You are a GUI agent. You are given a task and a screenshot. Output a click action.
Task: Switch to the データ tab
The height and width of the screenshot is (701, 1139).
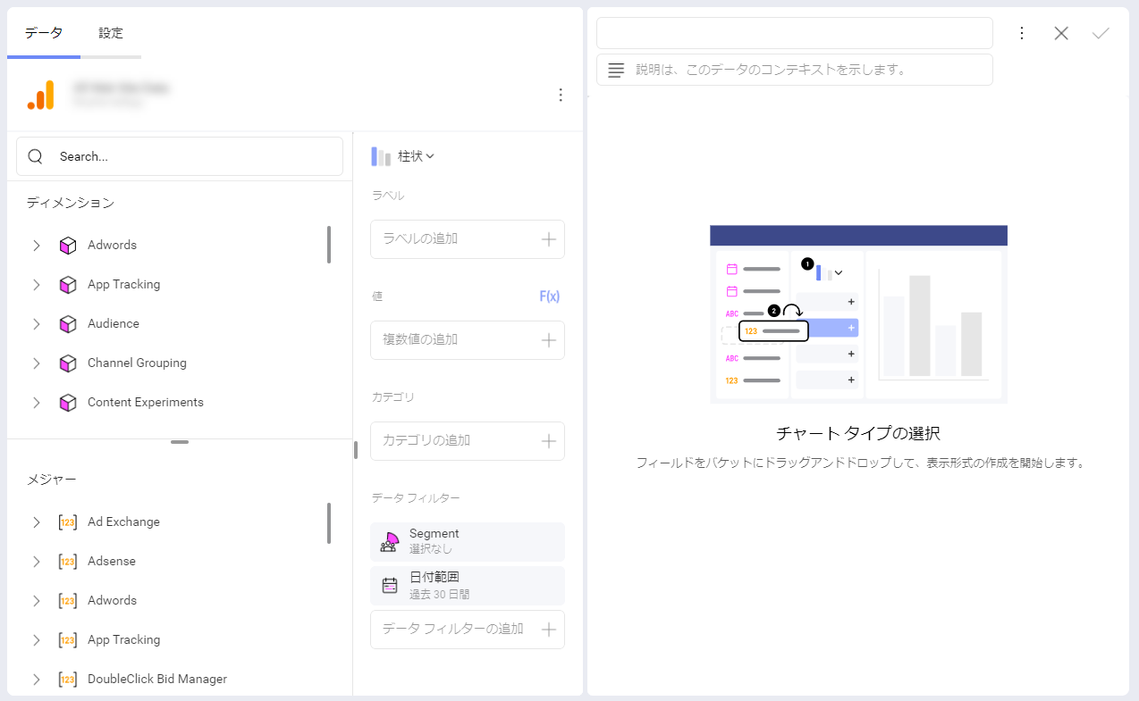coord(44,33)
